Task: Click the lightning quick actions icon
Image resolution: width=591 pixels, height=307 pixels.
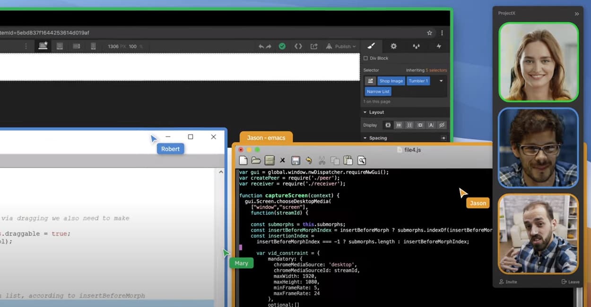Action: pos(438,46)
